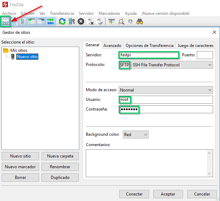Viewport: 220px width, 201px height.
Task: Click the process queue toolbar icon
Action: point(72,21)
